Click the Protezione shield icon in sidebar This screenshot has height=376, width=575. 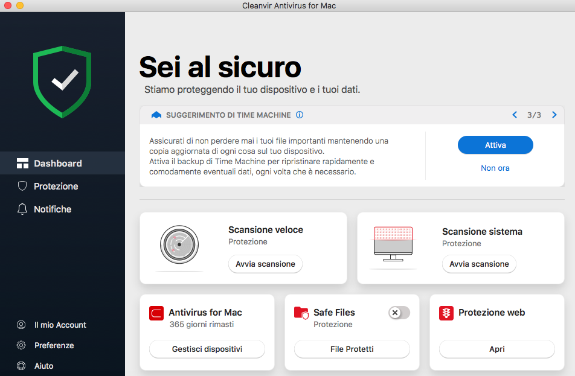22,186
